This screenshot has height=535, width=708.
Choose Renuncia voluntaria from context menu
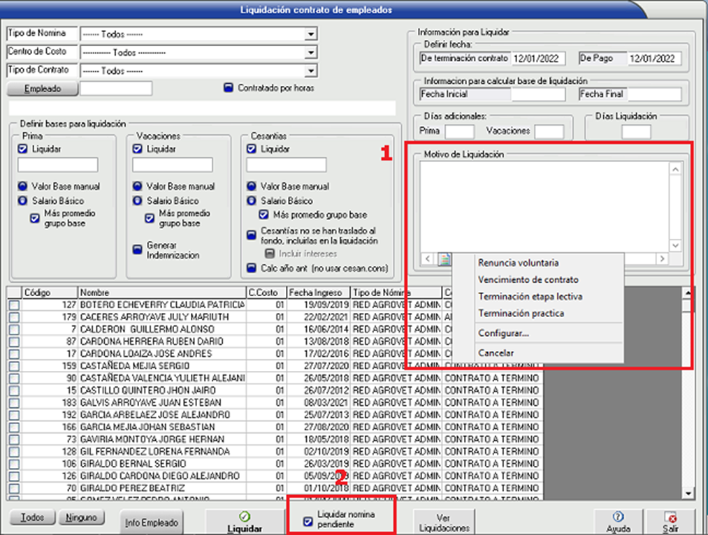(x=518, y=263)
